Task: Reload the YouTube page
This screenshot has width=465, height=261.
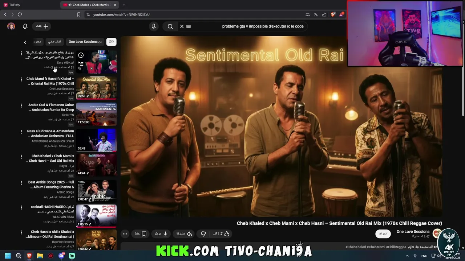Action: (20, 14)
